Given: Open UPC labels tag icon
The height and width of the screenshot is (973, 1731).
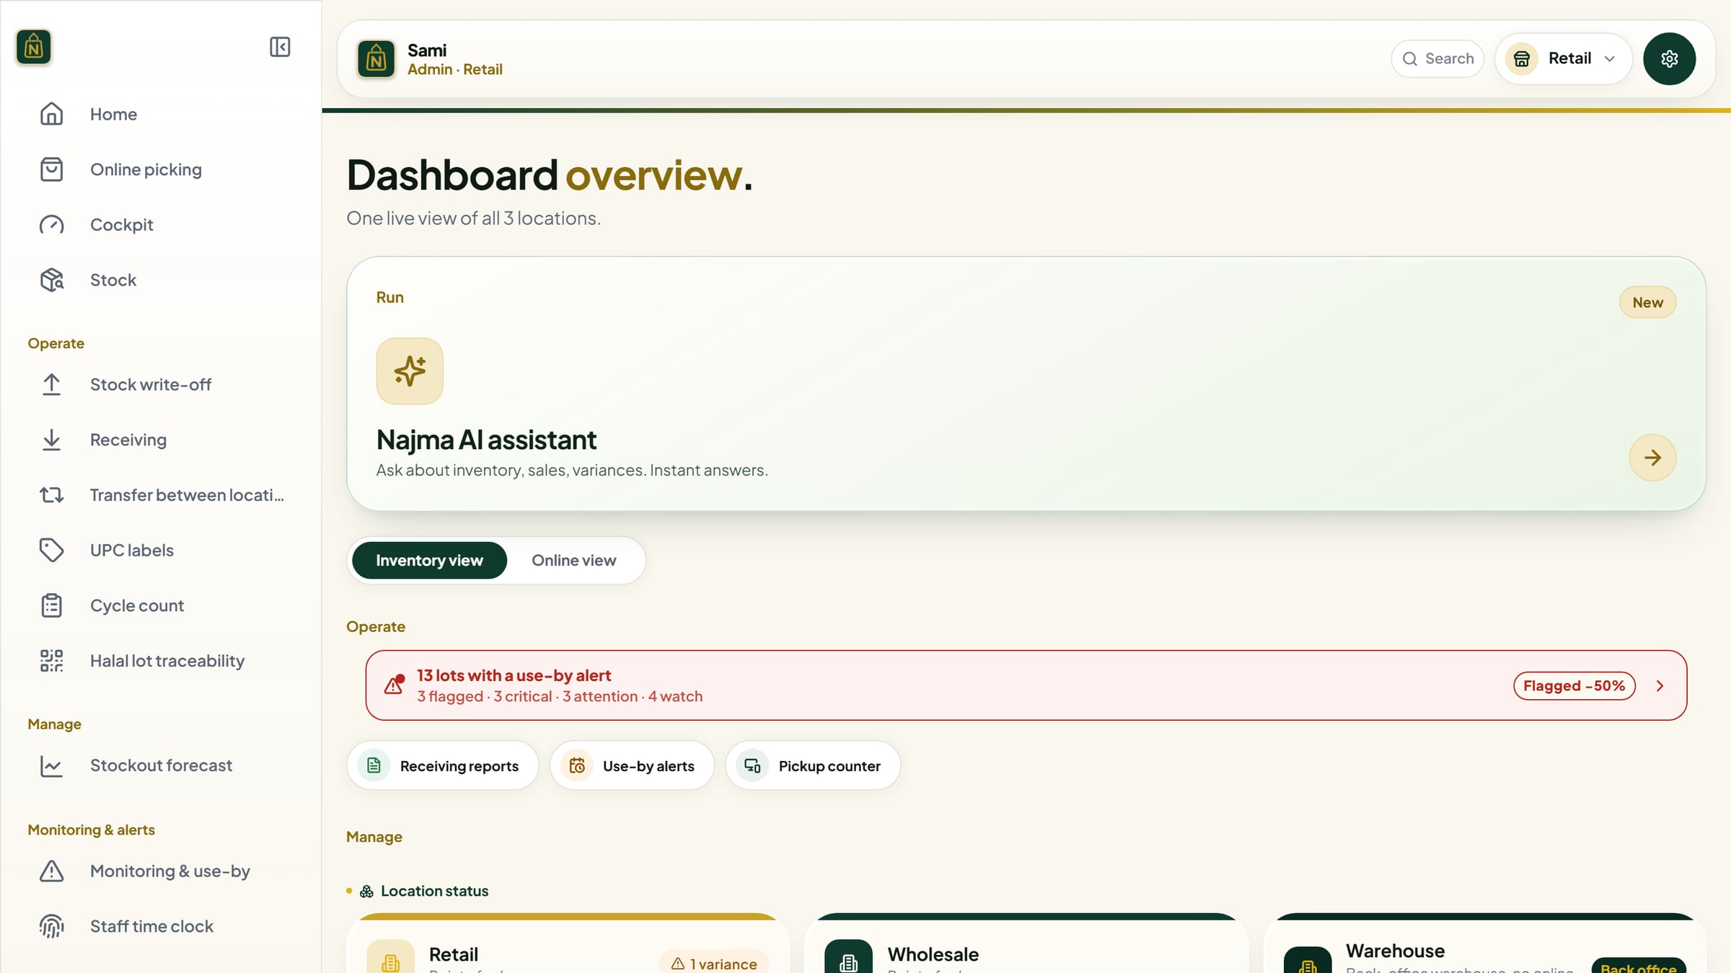Looking at the screenshot, I should (51, 550).
